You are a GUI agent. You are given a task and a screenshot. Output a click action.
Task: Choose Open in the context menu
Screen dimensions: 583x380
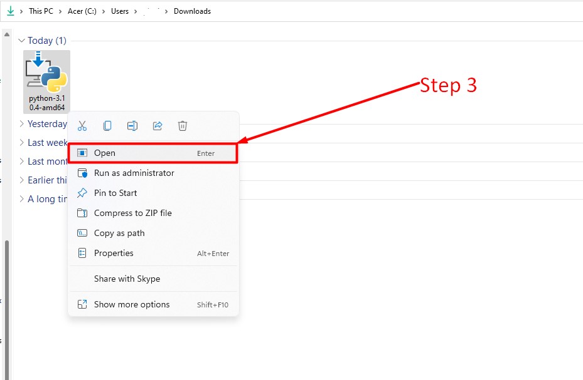click(x=153, y=153)
